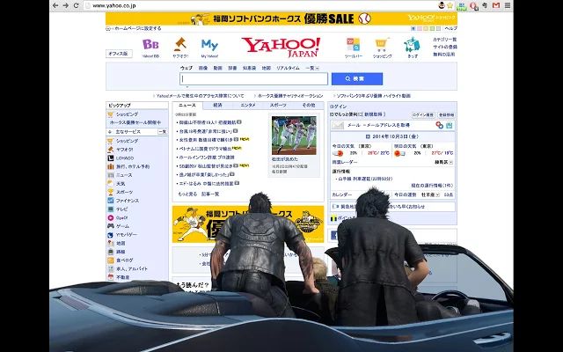The height and width of the screenshot is (352, 563).
Task: Click the ホームページに設定する link
Action: point(138,28)
